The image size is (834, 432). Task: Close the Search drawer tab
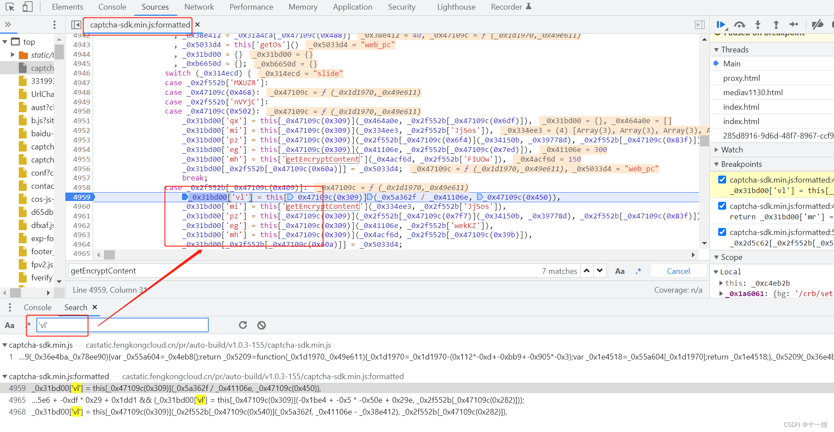(94, 307)
